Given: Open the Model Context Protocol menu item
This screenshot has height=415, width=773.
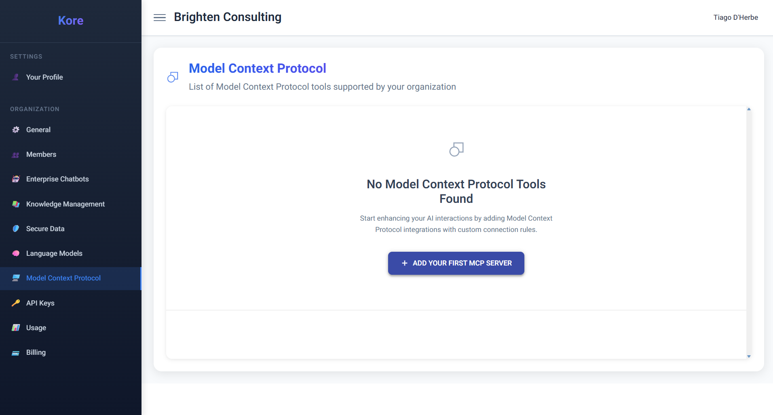Looking at the screenshot, I should point(70,278).
